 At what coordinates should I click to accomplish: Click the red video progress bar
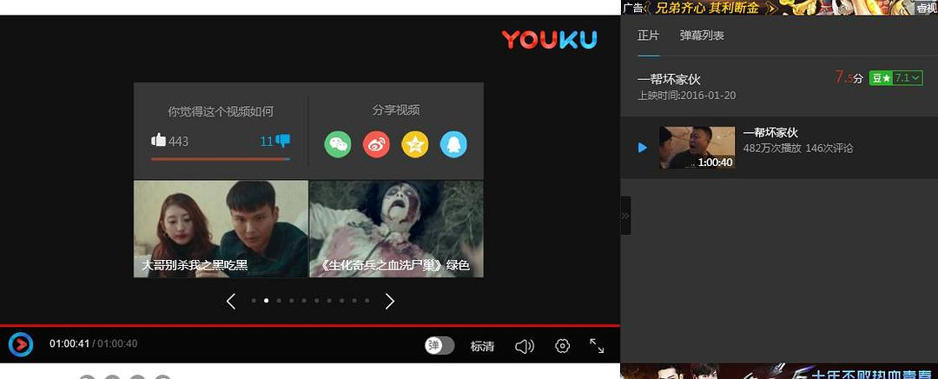point(309,325)
